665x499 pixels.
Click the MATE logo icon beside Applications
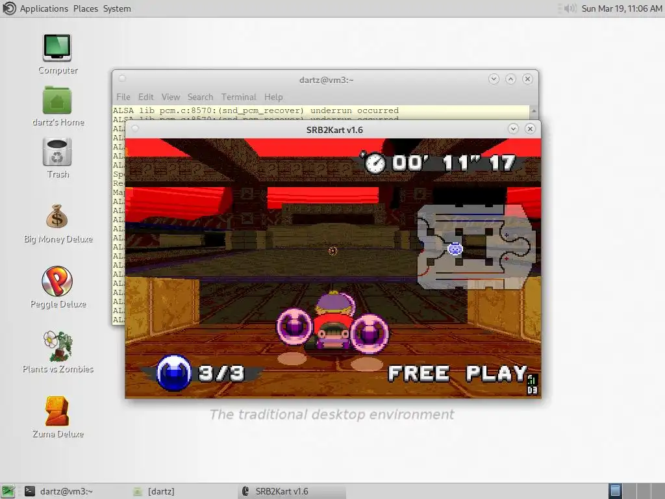pos(9,8)
